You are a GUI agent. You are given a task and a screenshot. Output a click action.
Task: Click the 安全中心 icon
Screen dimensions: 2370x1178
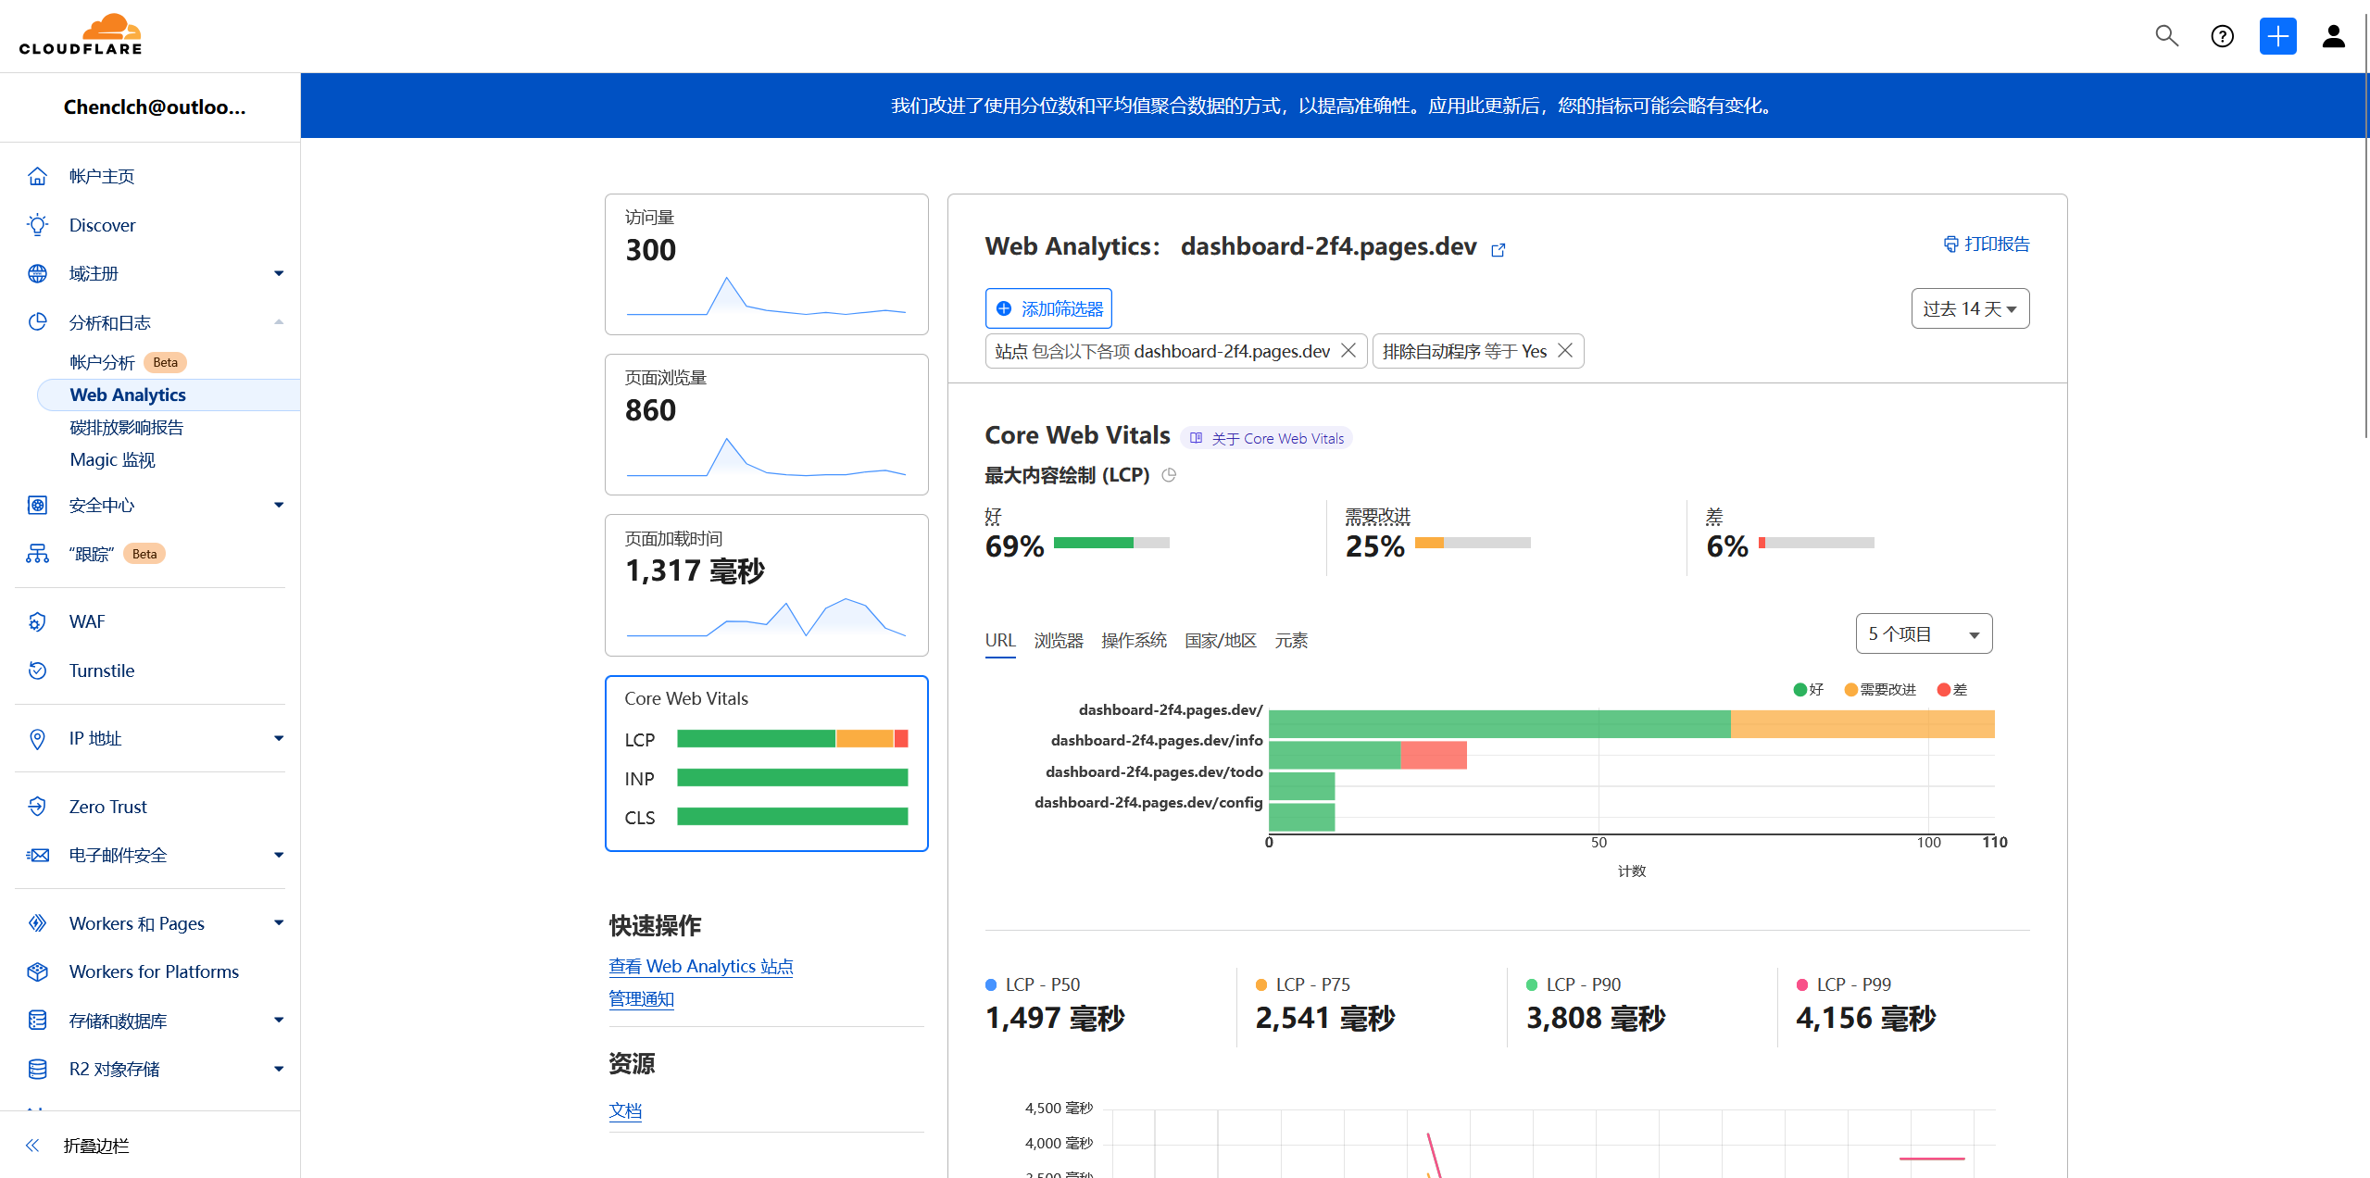click(x=37, y=505)
